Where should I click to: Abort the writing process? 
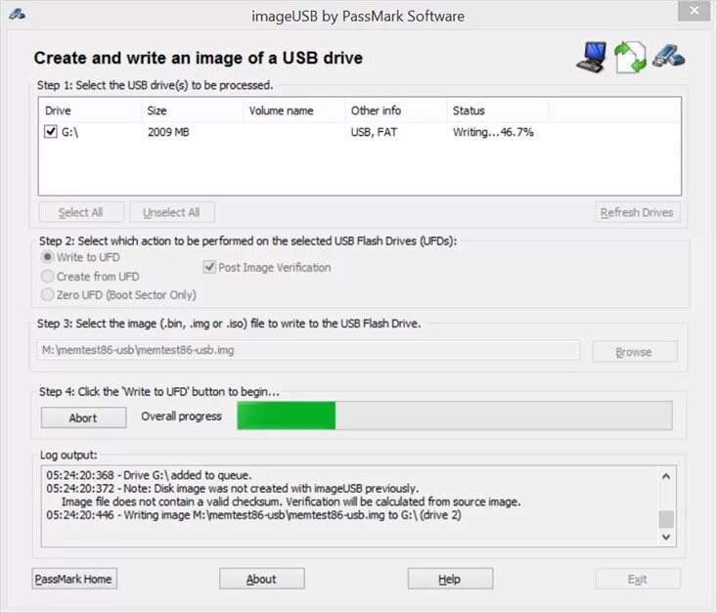pos(84,417)
